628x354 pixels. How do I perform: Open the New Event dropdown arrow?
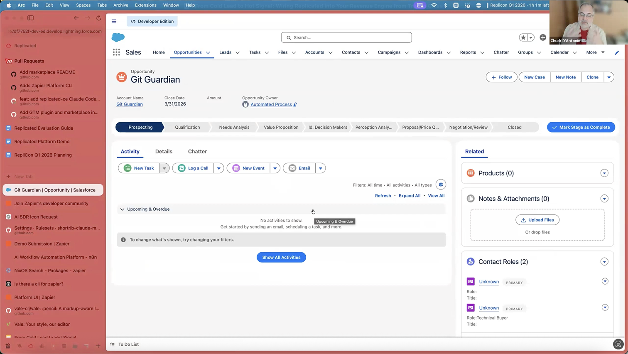click(x=275, y=168)
